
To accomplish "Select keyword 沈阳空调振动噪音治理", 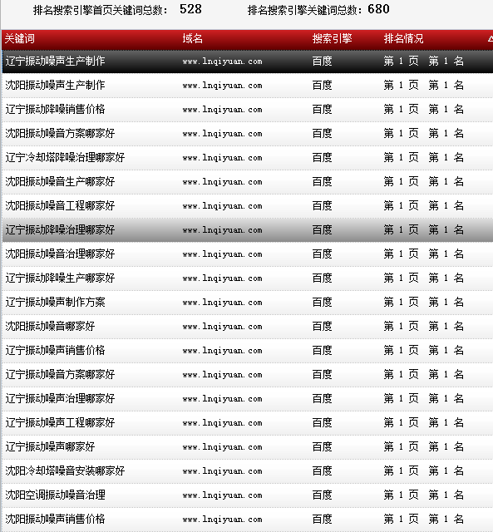I will [x=56, y=495].
